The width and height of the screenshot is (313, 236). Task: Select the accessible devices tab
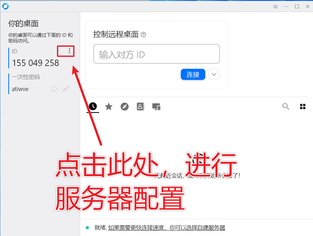coord(156,107)
